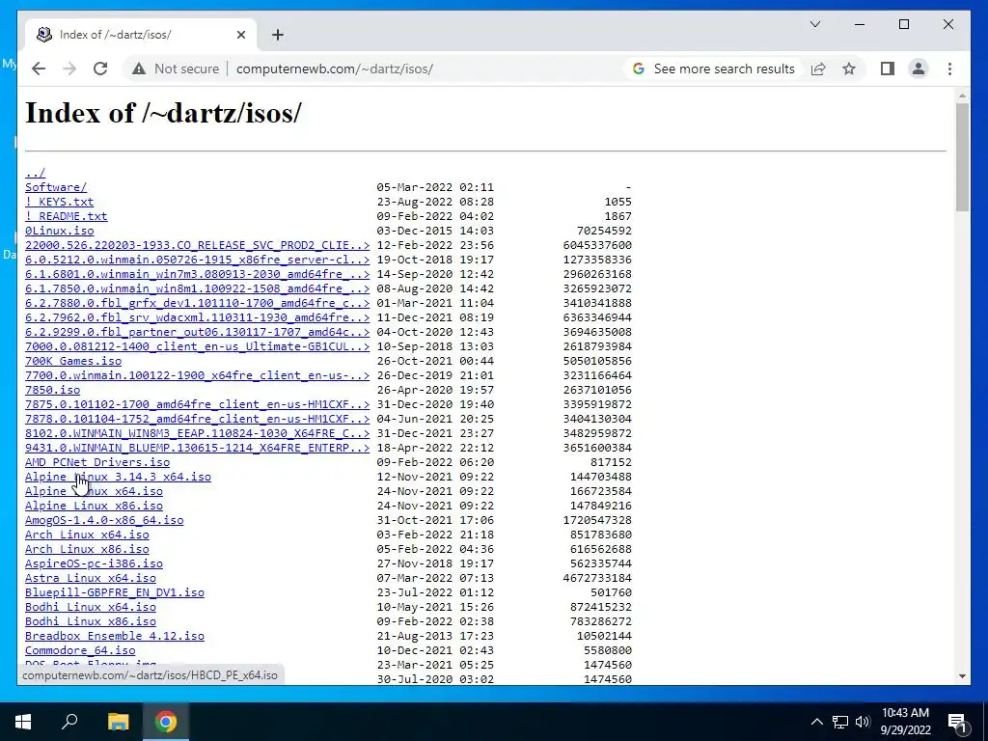988x741 pixels.
Task: Open File Explorer from taskbar
Action: 118,722
